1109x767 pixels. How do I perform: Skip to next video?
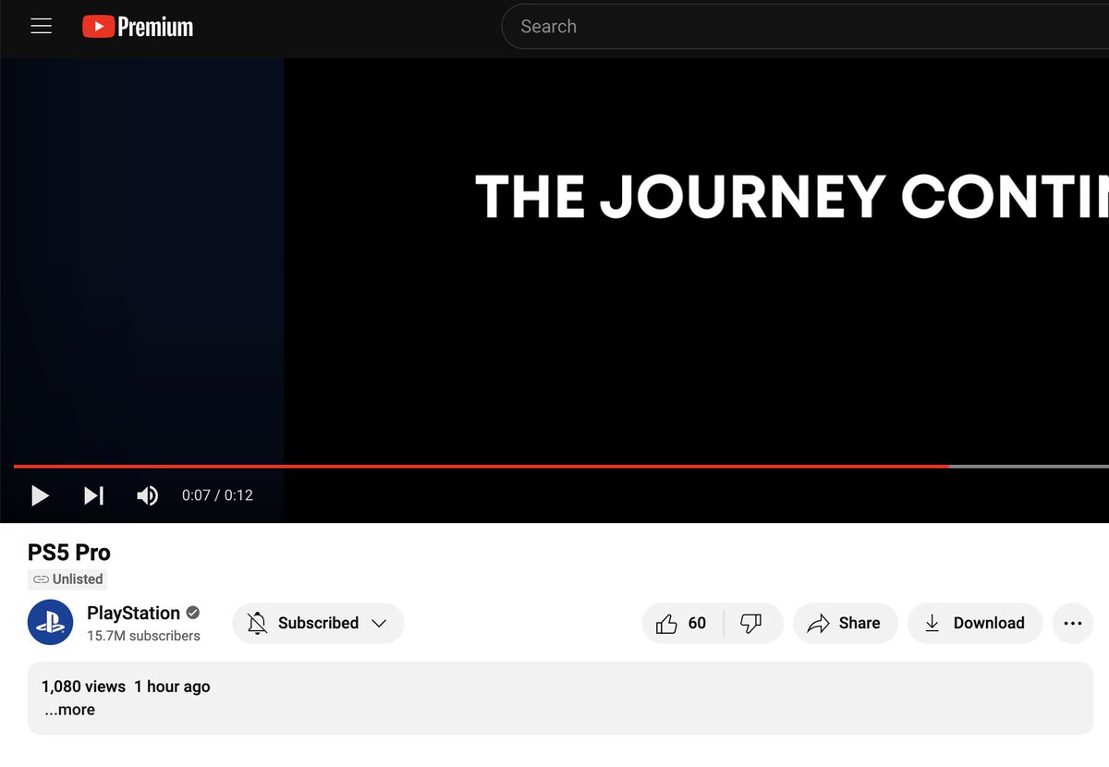pyautogui.click(x=93, y=495)
